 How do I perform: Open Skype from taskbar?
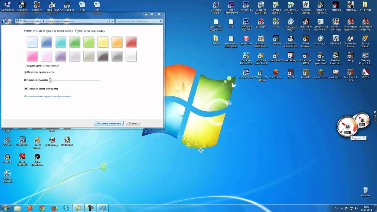(66, 208)
